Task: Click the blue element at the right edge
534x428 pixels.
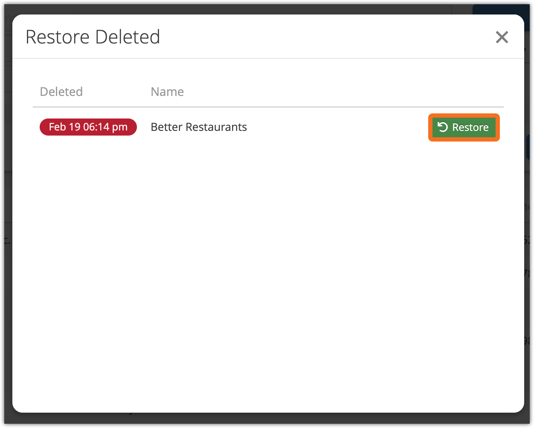Action: pos(529,147)
